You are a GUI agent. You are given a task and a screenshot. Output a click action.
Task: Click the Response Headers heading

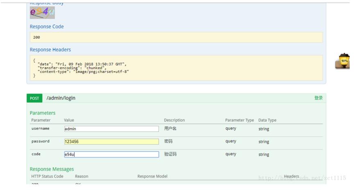point(50,50)
